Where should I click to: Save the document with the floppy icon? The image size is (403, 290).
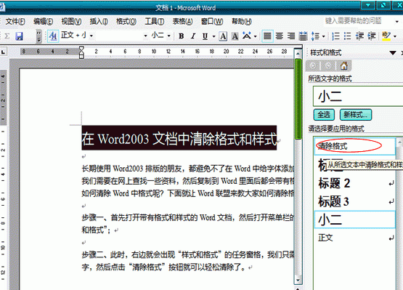(20, 36)
